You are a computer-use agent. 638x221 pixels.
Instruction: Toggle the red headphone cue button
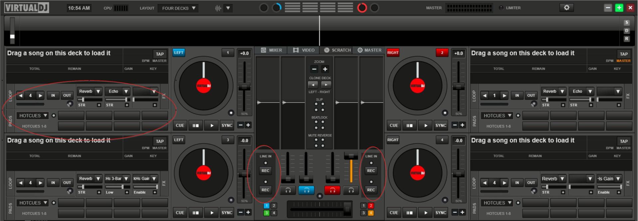pyautogui.click(x=332, y=190)
